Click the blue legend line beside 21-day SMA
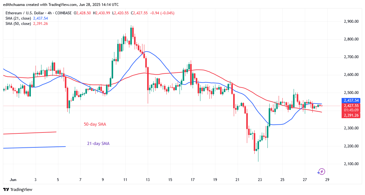The height and width of the screenshot is (195, 365). point(34,147)
